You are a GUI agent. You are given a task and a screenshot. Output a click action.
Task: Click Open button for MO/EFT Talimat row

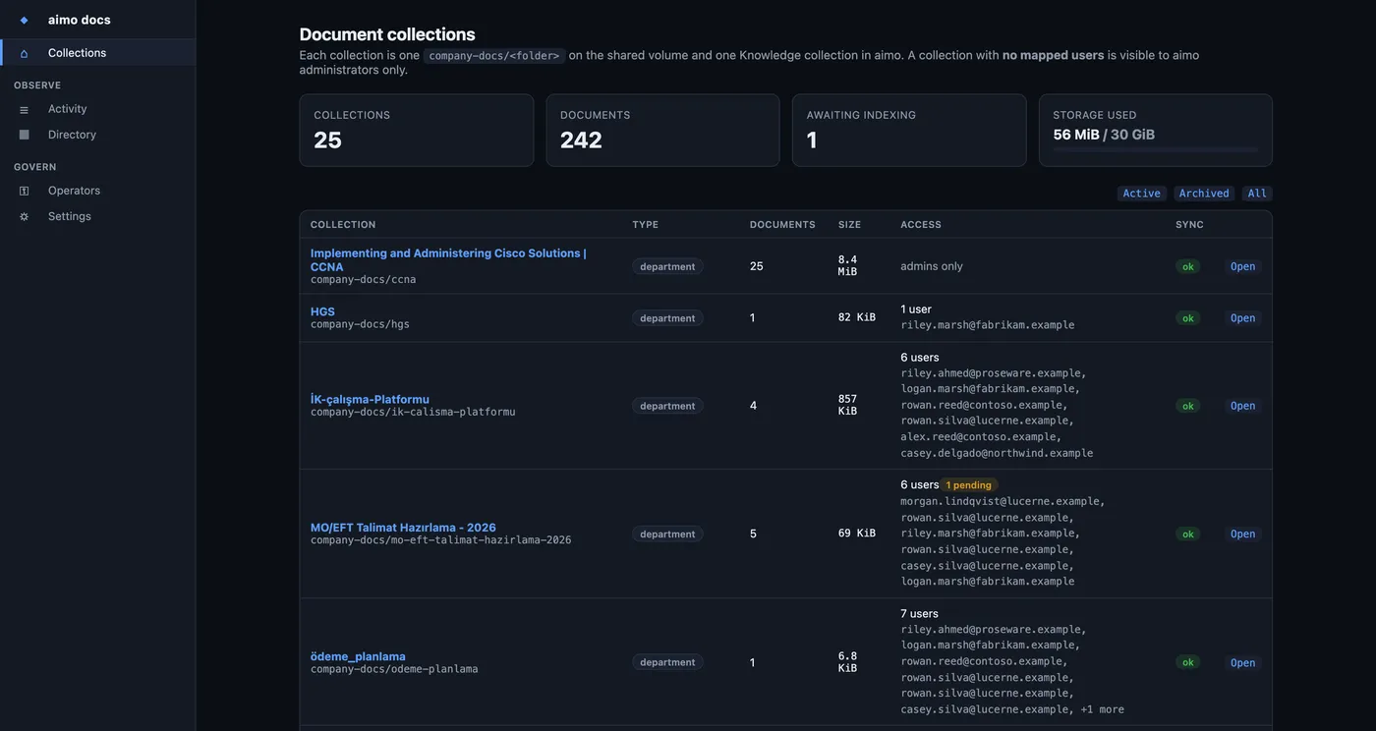[1242, 534]
